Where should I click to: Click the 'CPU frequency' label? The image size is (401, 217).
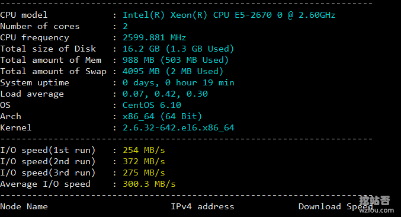pos(34,37)
